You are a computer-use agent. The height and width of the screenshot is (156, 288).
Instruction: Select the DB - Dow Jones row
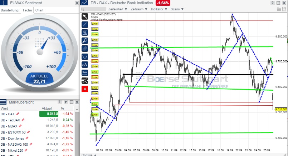[x=37, y=138]
